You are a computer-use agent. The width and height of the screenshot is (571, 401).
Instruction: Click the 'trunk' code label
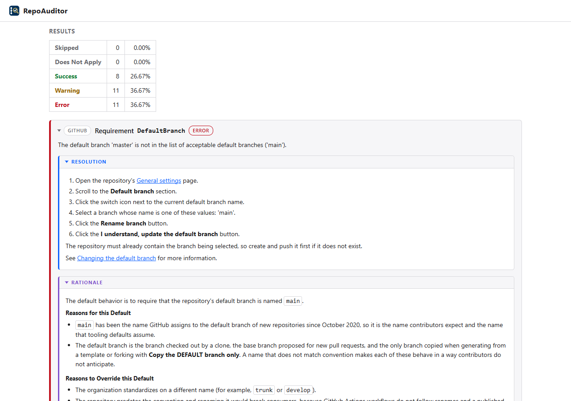(x=264, y=390)
